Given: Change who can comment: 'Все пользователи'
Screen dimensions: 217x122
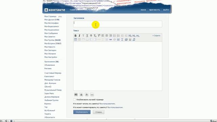Looking at the screenshot, I should [115, 107].
